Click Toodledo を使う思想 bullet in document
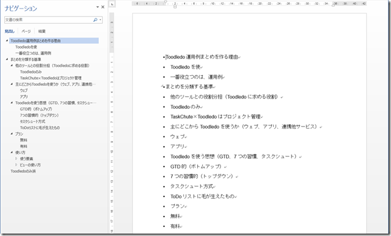The height and width of the screenshot is (236, 391). [x=233, y=156]
